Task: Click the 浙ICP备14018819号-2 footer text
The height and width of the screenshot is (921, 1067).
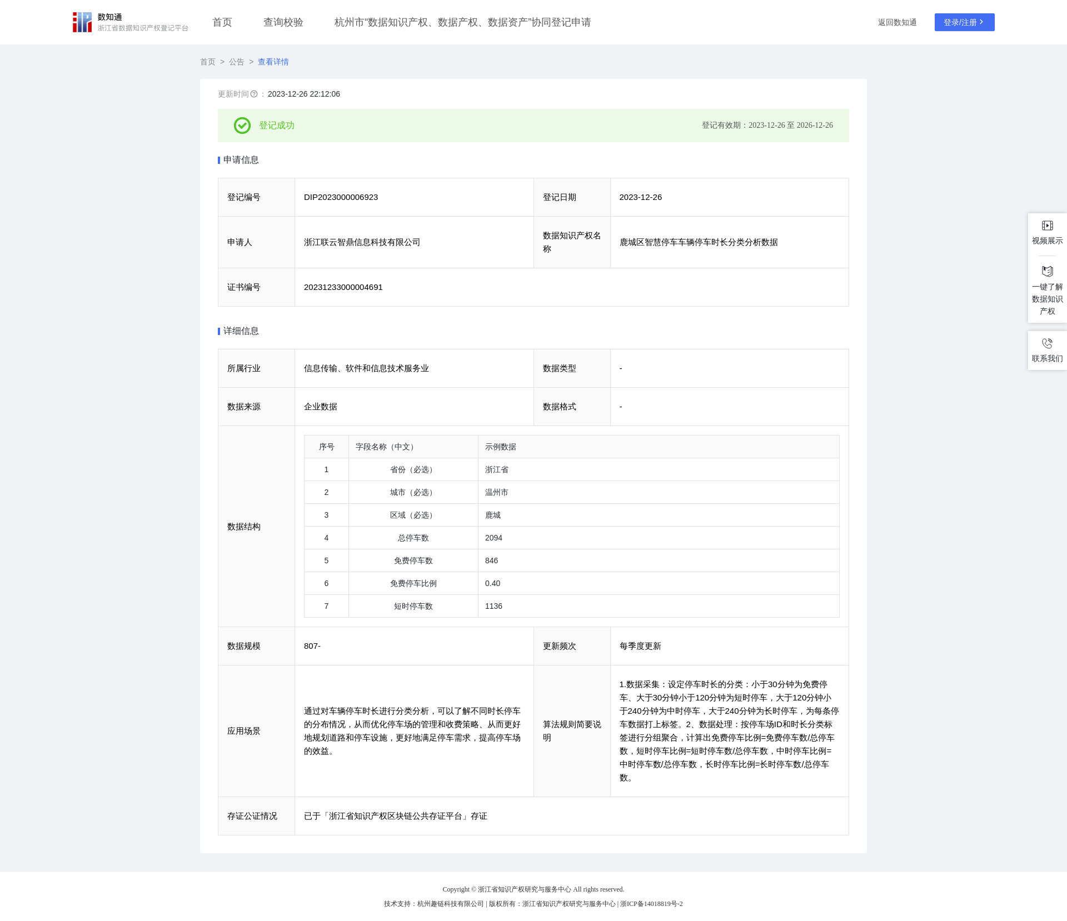Action: click(x=651, y=904)
